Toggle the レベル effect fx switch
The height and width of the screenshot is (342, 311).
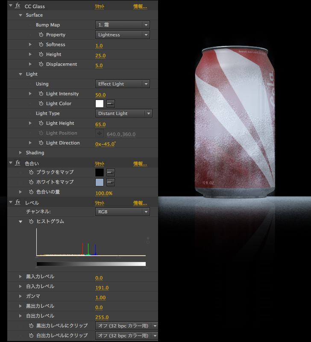(18, 202)
